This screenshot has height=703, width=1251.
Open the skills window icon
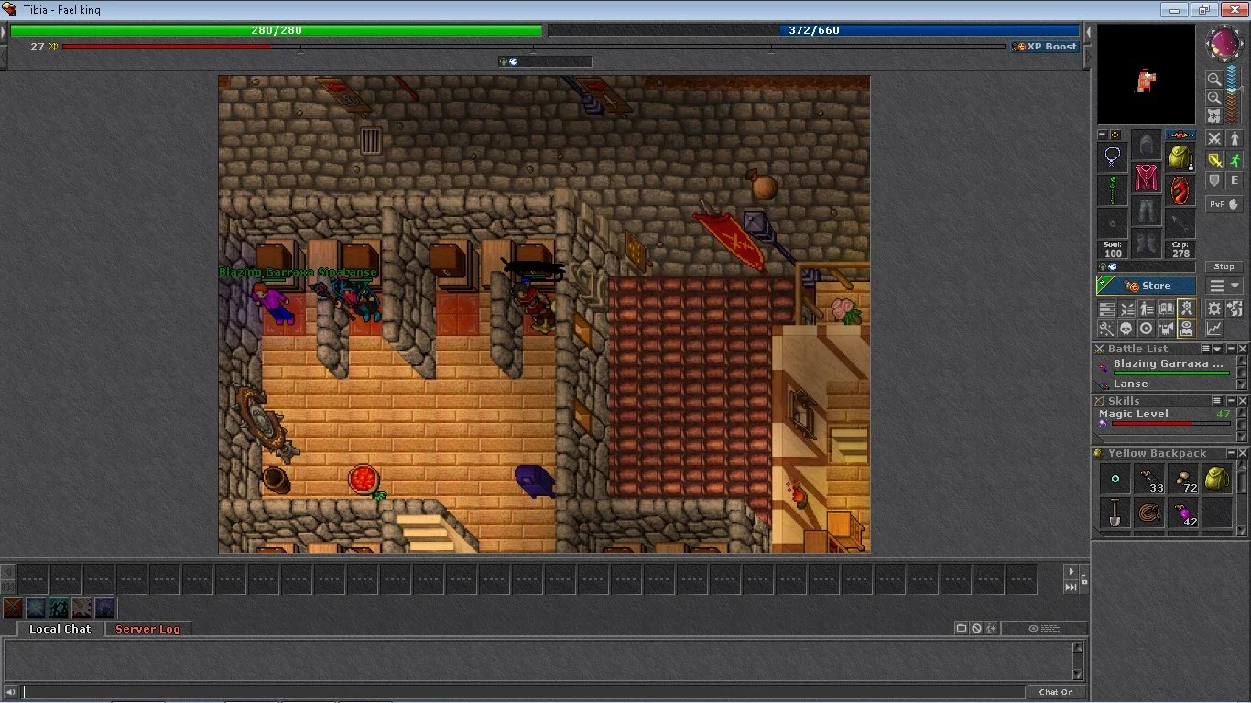click(x=1106, y=308)
